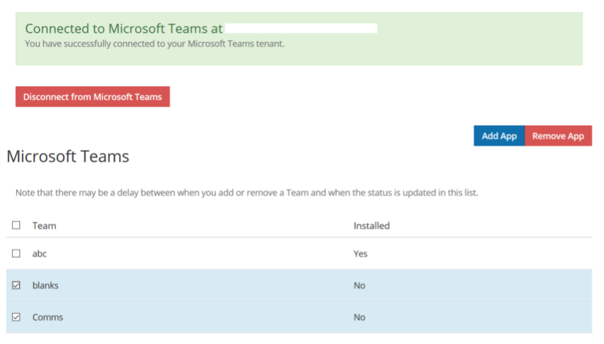Click the "Microsoft Teams" section heading

68,156
